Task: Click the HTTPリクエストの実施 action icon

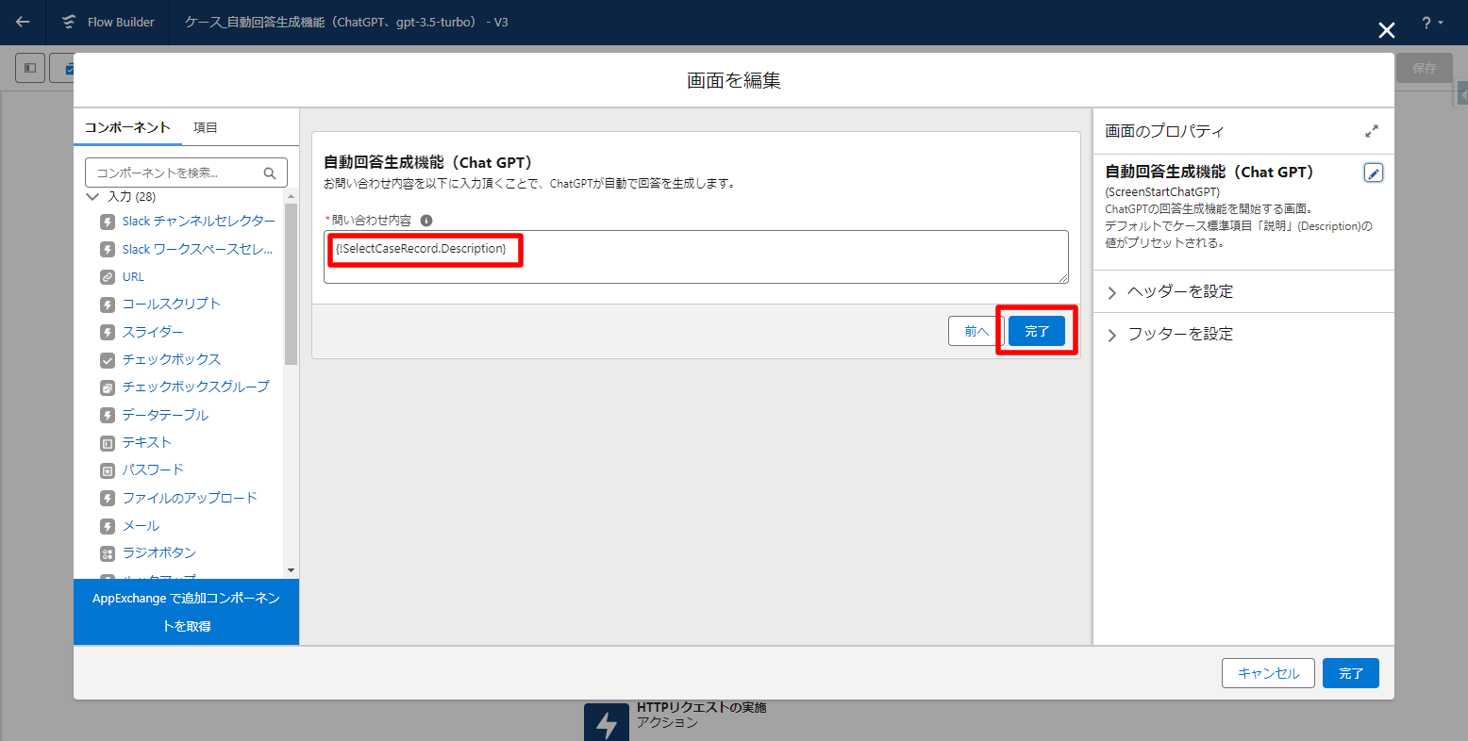Action: [607, 721]
